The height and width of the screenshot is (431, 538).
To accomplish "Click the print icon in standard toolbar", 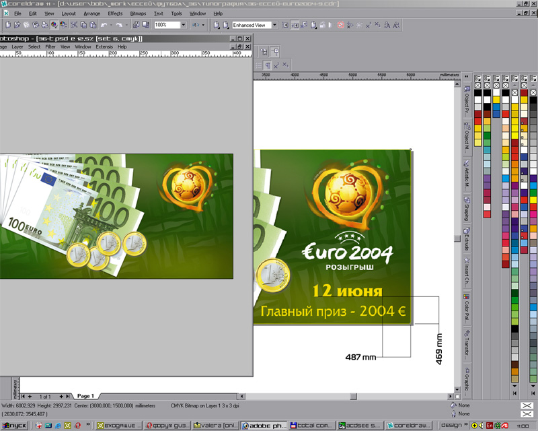I will (x=44, y=25).
